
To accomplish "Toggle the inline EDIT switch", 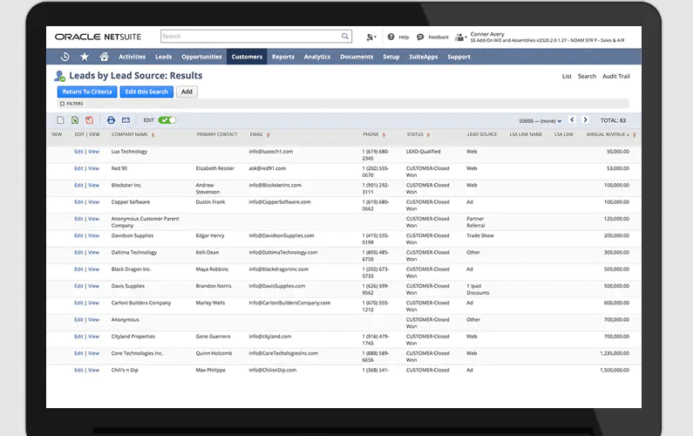I will (167, 119).
